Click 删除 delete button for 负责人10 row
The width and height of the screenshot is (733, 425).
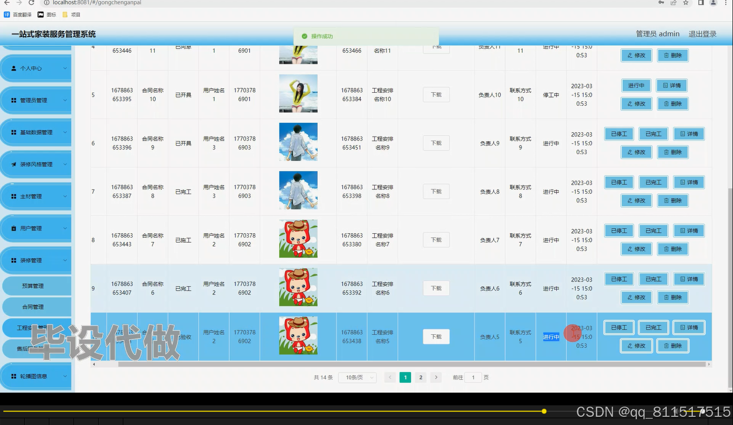[x=673, y=104]
